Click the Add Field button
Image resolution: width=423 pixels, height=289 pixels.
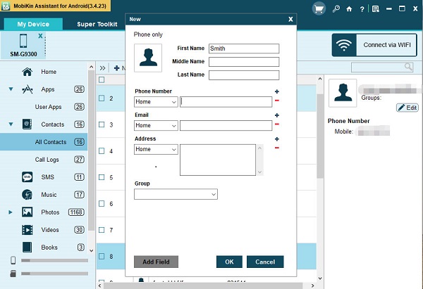(x=156, y=262)
